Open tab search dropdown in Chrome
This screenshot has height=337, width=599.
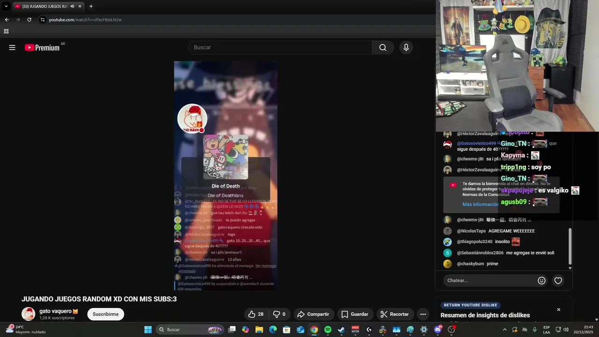pos(6,6)
